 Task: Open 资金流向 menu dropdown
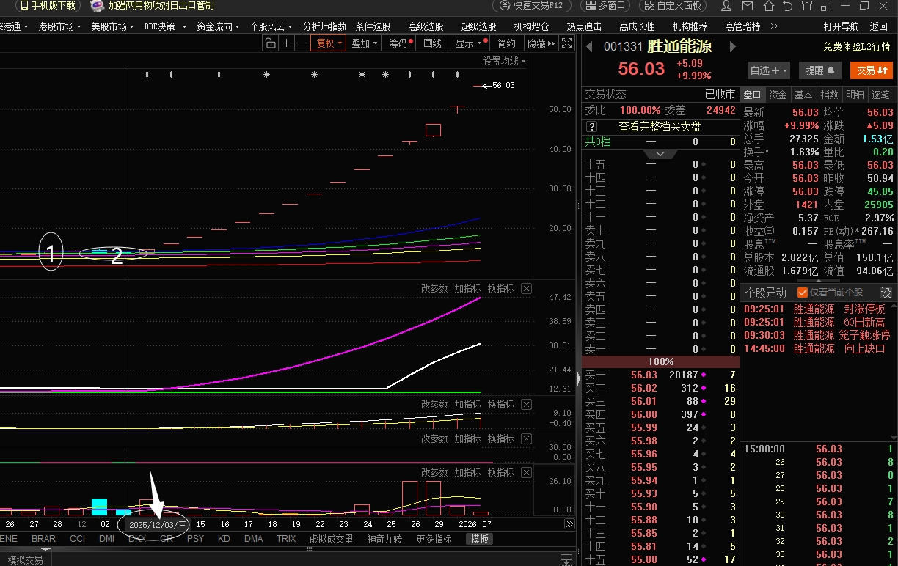[219, 26]
